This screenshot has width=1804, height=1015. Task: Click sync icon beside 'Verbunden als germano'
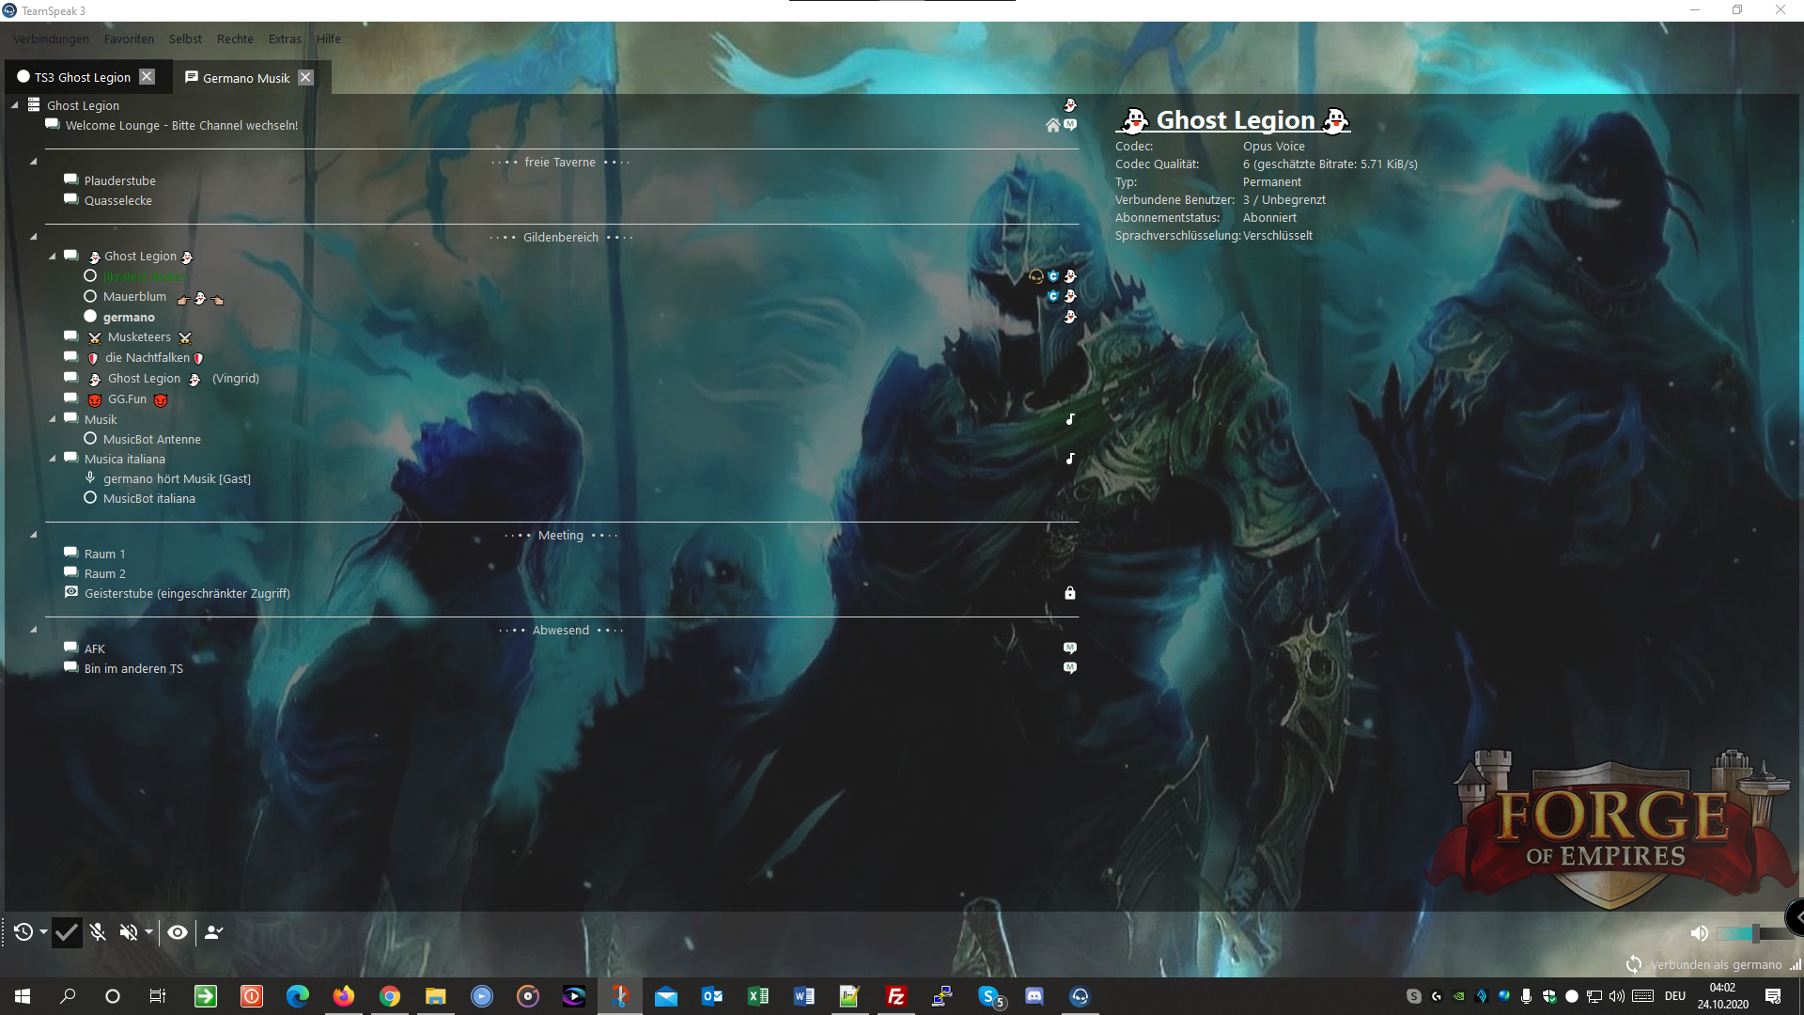point(1634,965)
